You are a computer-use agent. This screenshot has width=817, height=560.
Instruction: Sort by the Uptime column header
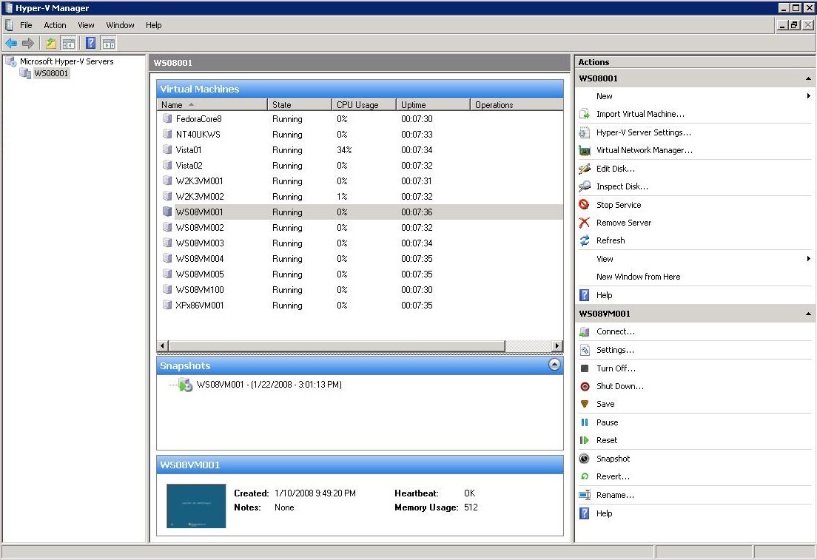(433, 105)
